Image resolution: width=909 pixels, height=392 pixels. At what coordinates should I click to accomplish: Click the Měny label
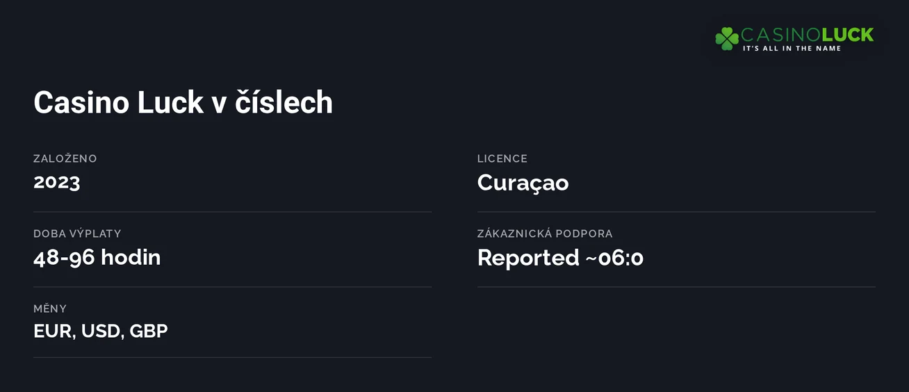[50, 309]
